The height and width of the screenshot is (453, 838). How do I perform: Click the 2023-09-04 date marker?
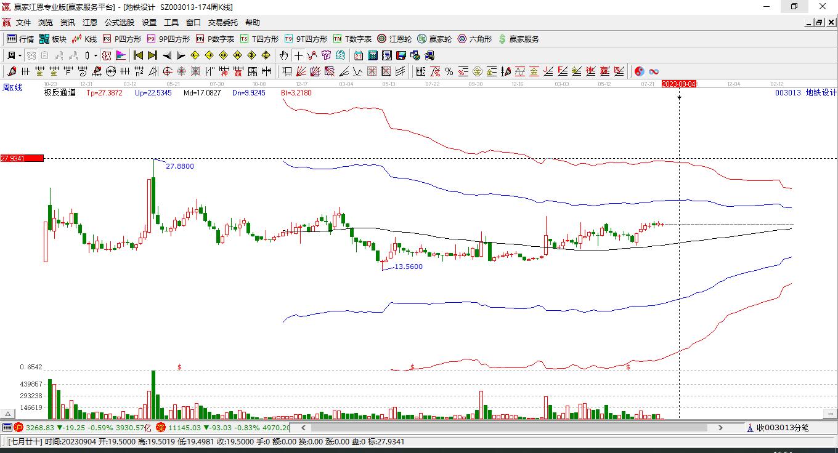click(x=679, y=84)
